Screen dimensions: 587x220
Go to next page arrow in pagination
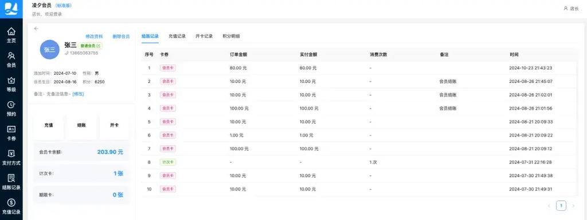(573, 206)
